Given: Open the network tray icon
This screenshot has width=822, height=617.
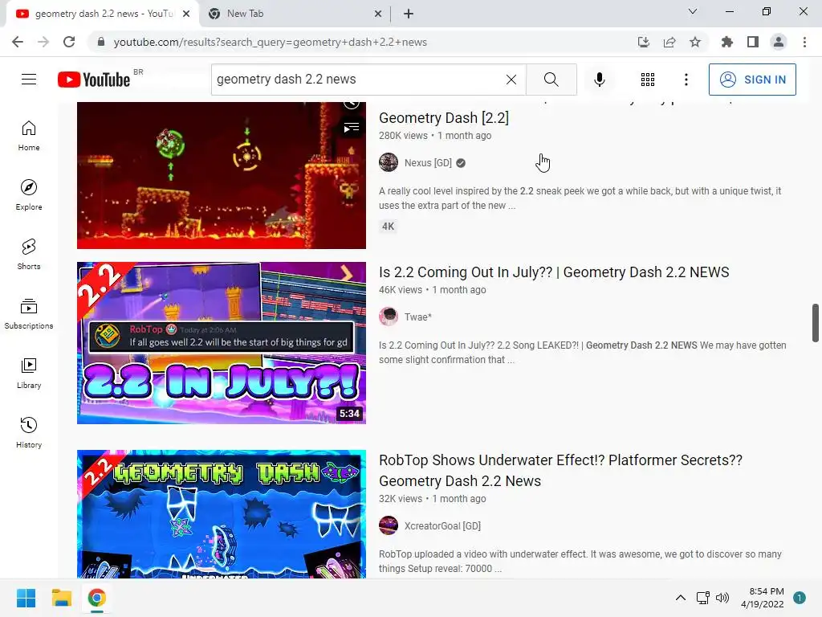Looking at the screenshot, I should (x=702, y=598).
